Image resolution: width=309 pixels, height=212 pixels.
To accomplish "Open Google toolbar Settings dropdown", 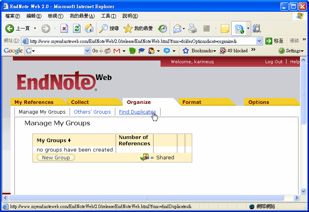I will point(291,51).
